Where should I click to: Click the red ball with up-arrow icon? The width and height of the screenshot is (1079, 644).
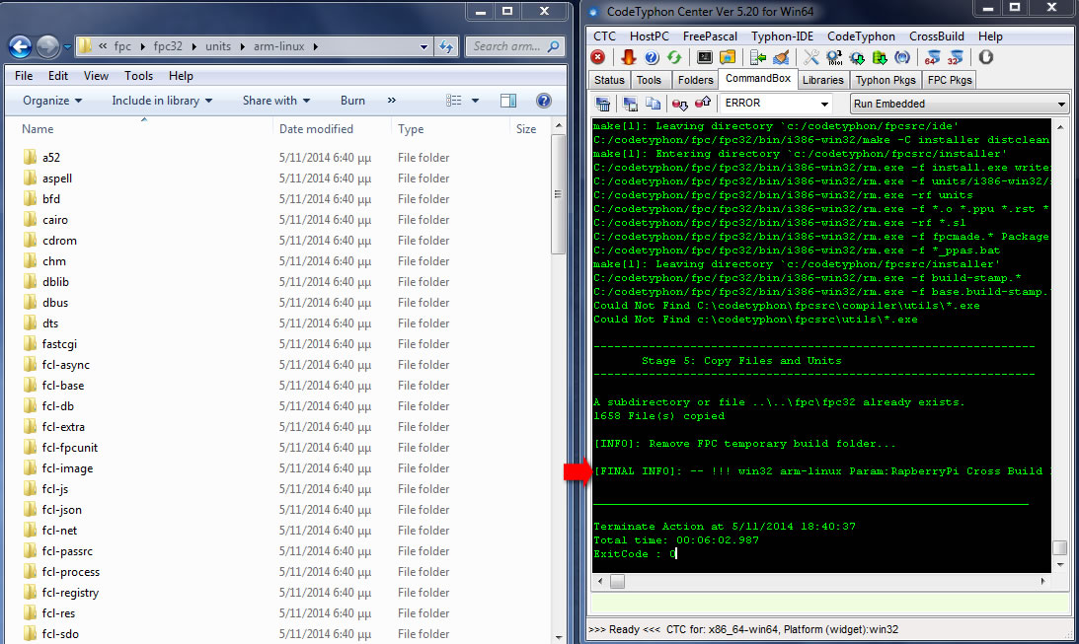(x=703, y=104)
